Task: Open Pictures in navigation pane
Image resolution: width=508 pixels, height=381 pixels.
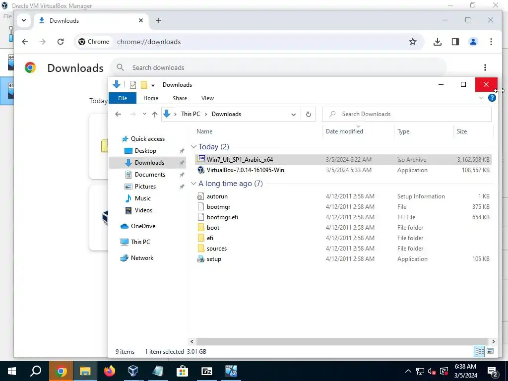Action: tap(145, 187)
